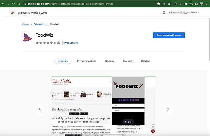Show the previous screenshot in carousel
Image resolution: width=210 pixels, height=136 pixels.
[x=39, y=109]
